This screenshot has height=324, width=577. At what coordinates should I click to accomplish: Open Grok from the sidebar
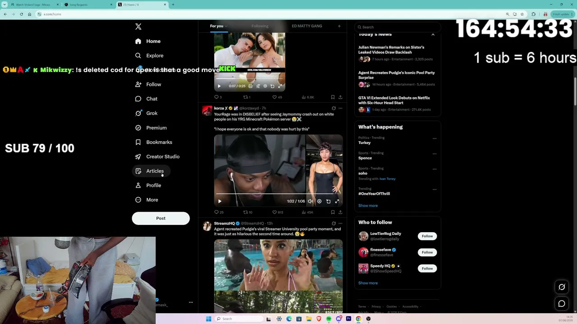pyautogui.click(x=147, y=113)
